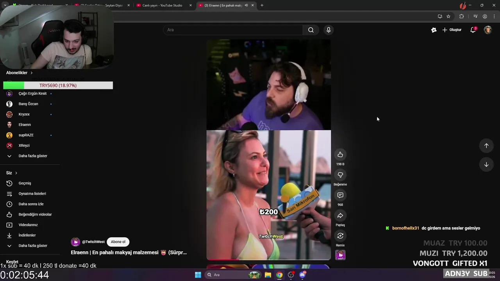Subscribe using the Abone ol button
The height and width of the screenshot is (281, 500).
(118, 242)
